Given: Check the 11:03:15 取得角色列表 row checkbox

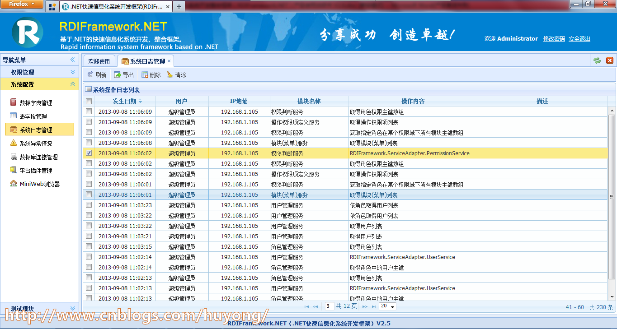Looking at the screenshot, I should tap(89, 246).
